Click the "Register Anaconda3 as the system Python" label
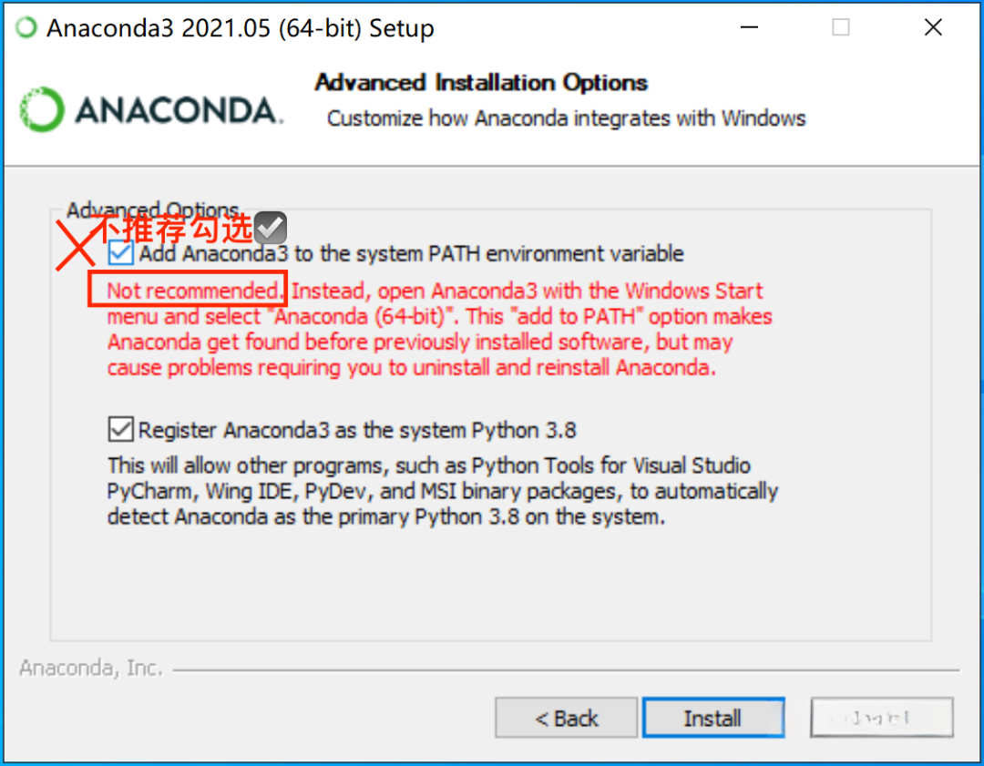 coord(357,430)
